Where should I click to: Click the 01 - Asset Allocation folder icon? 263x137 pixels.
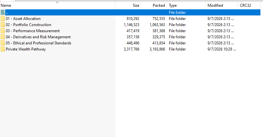pyautogui.click(x=3, y=19)
